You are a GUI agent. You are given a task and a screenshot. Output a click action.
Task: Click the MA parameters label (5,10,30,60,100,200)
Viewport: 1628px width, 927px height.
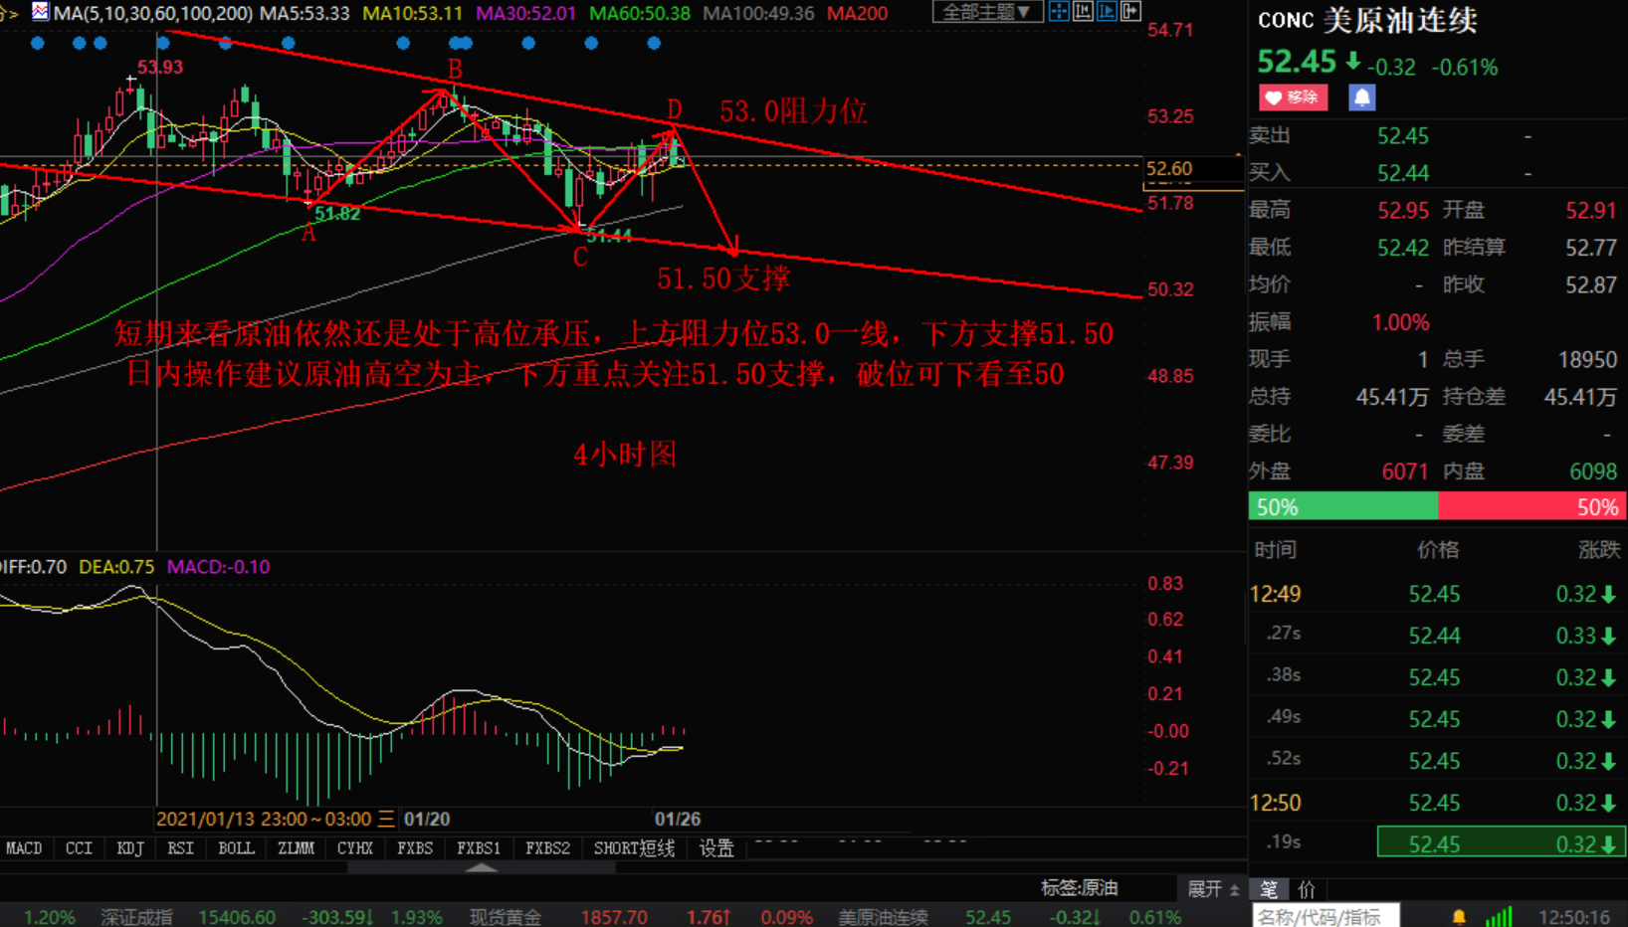pos(153,13)
